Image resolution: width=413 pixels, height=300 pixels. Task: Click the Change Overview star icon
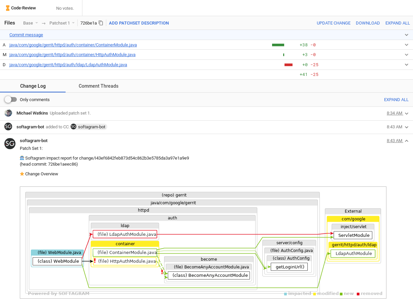tap(22, 174)
